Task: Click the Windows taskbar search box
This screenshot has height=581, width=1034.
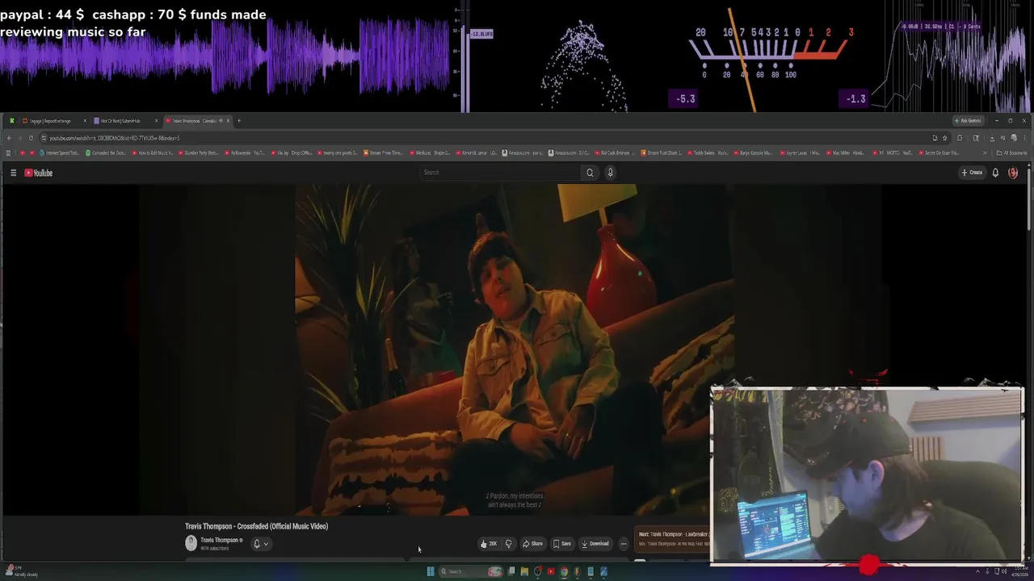Action: [x=464, y=571]
